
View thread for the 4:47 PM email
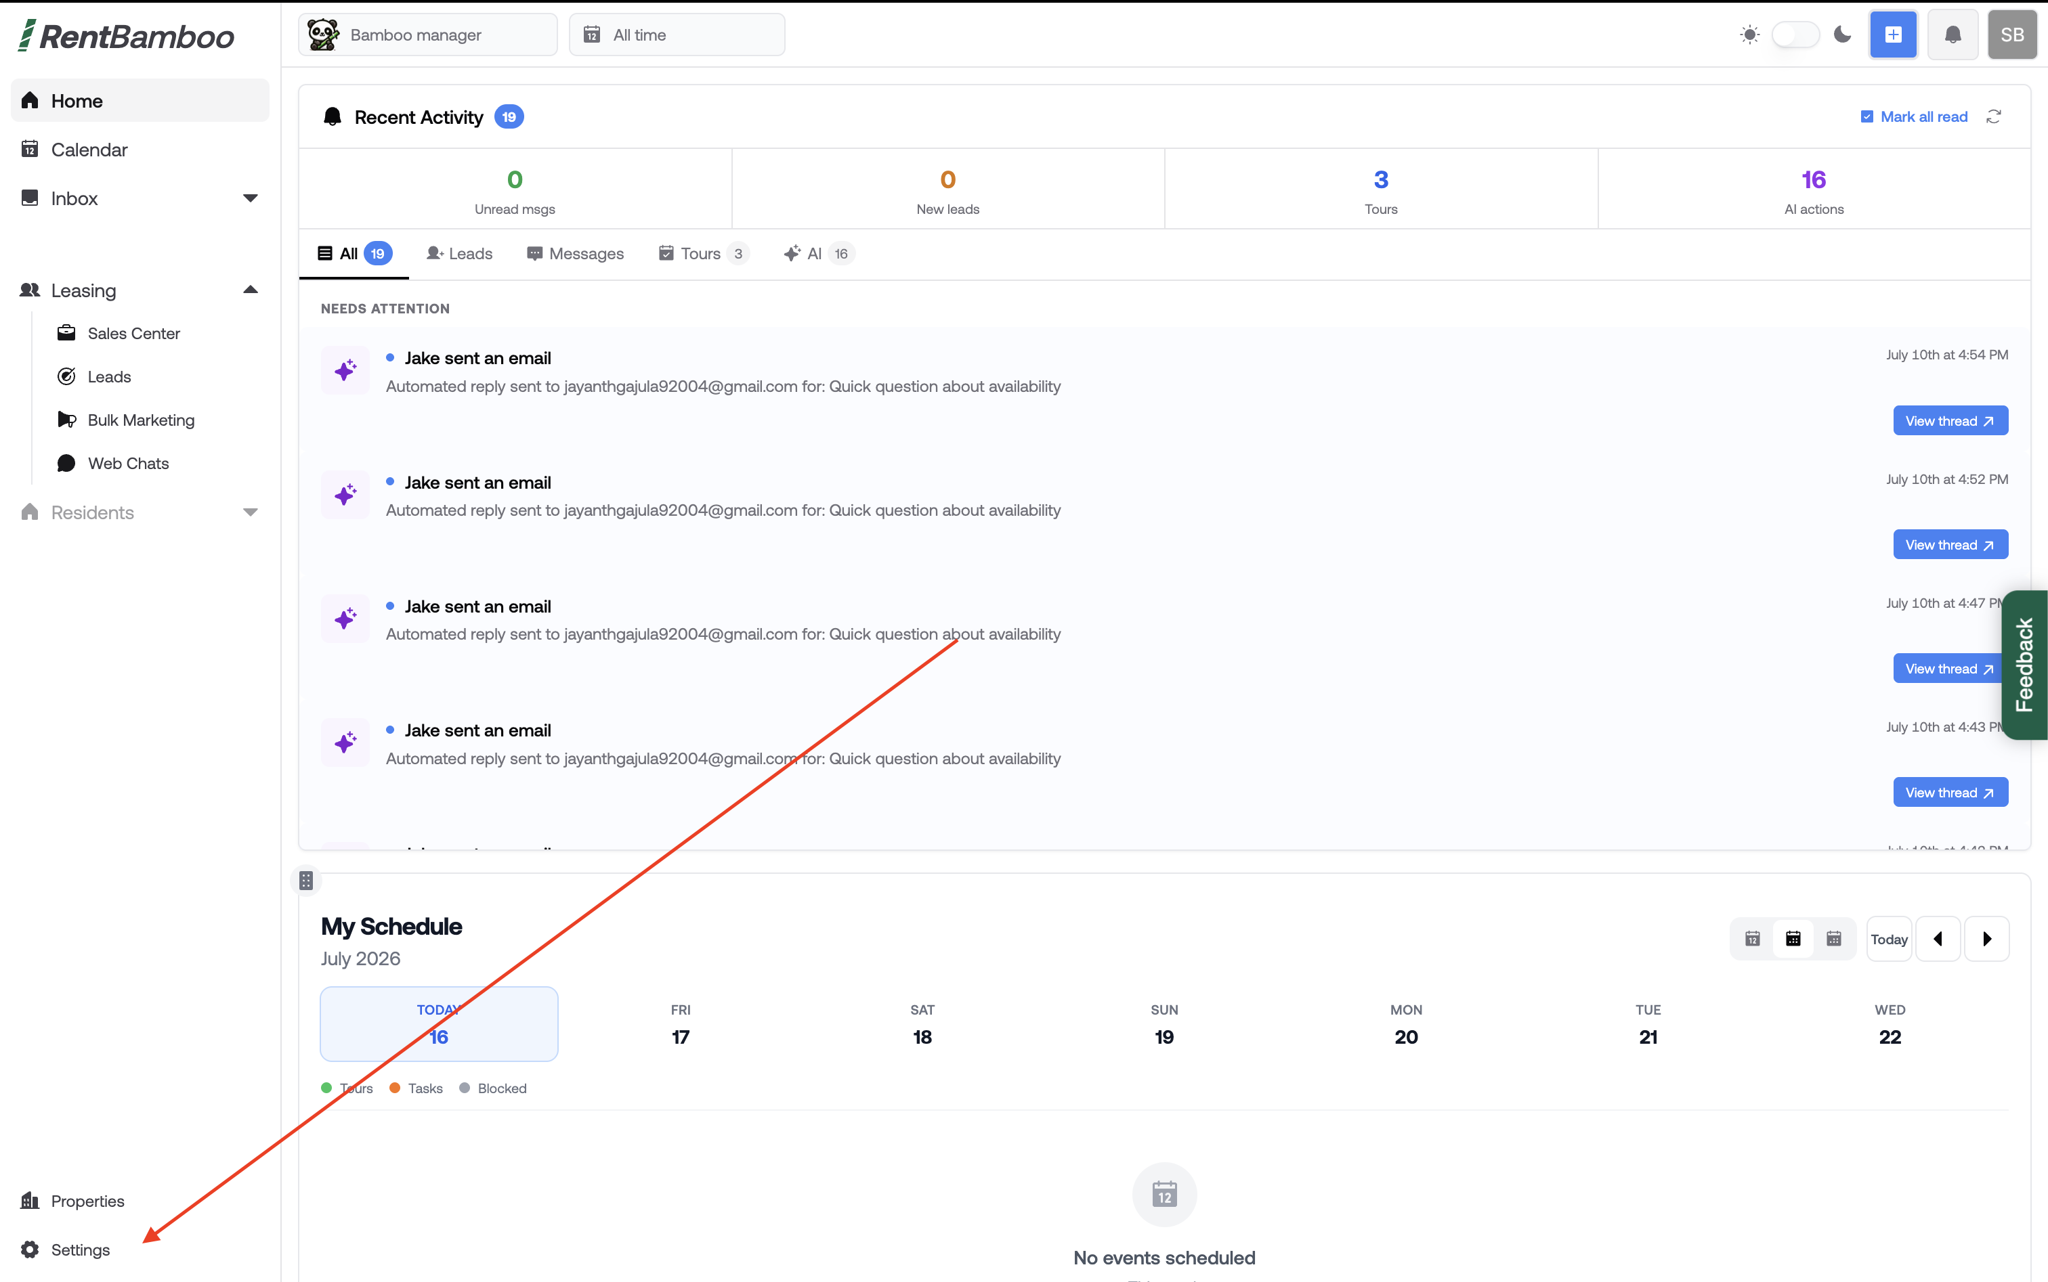click(1948, 668)
